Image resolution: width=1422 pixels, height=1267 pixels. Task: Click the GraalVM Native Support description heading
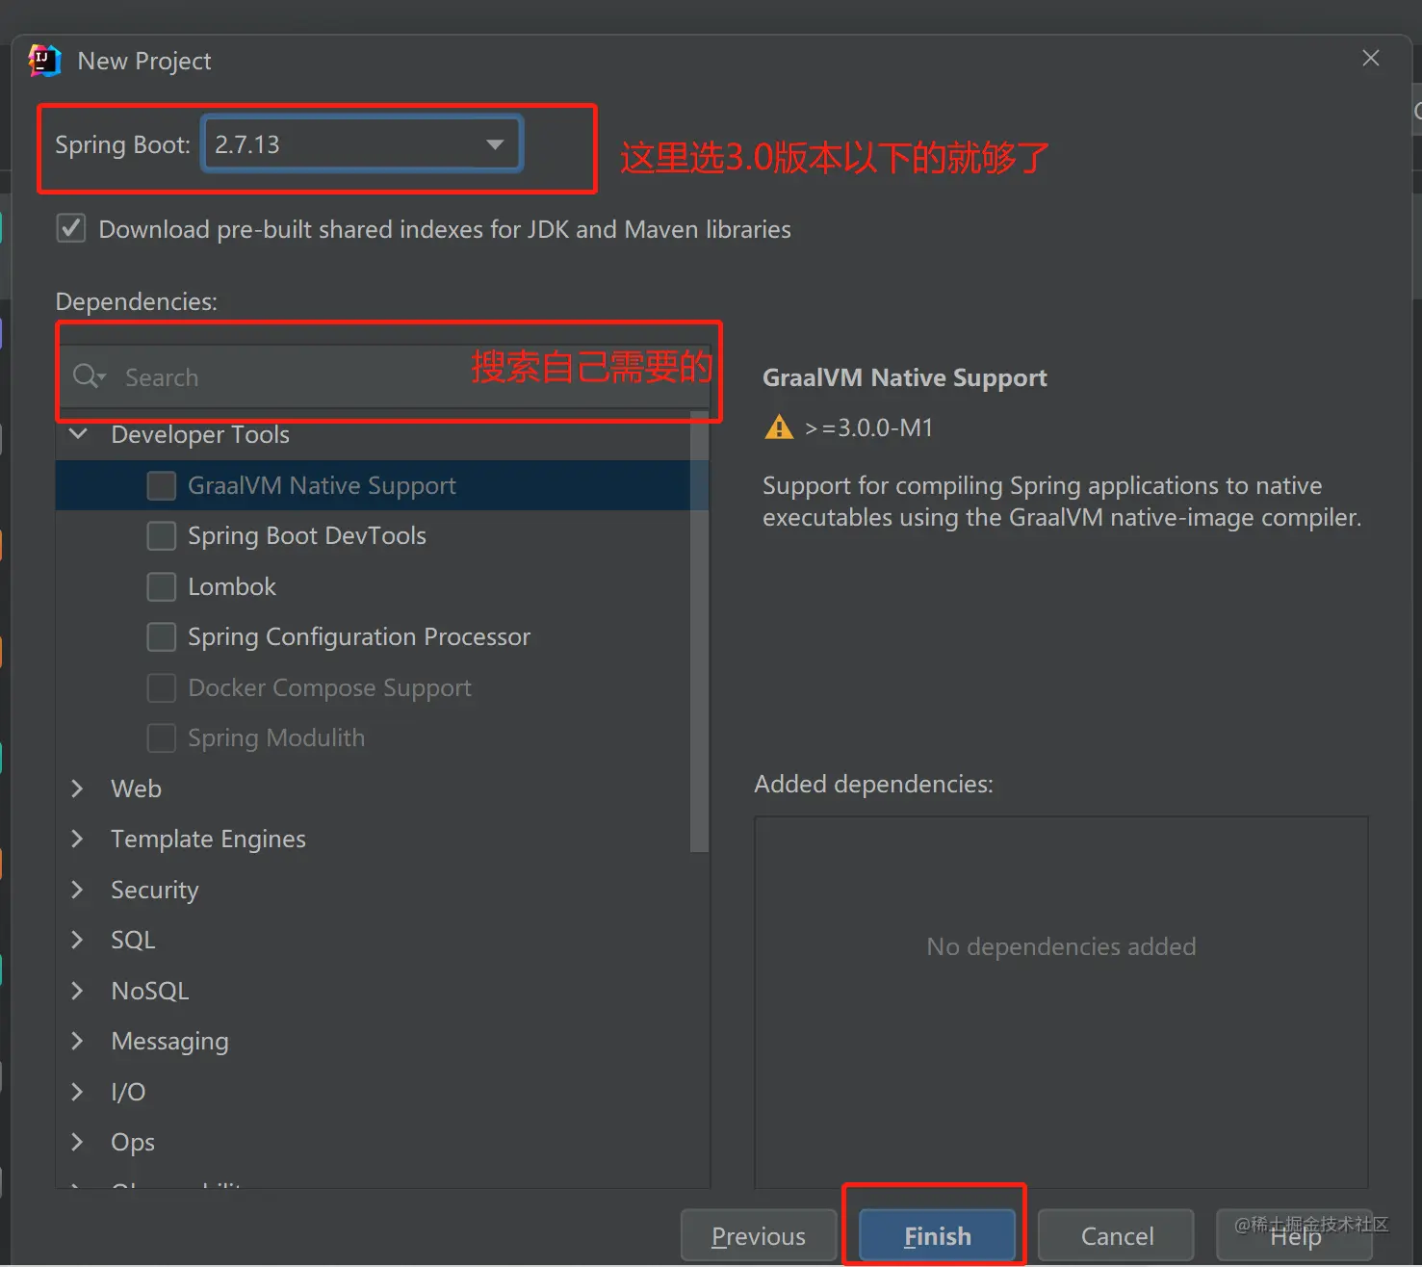(x=905, y=377)
